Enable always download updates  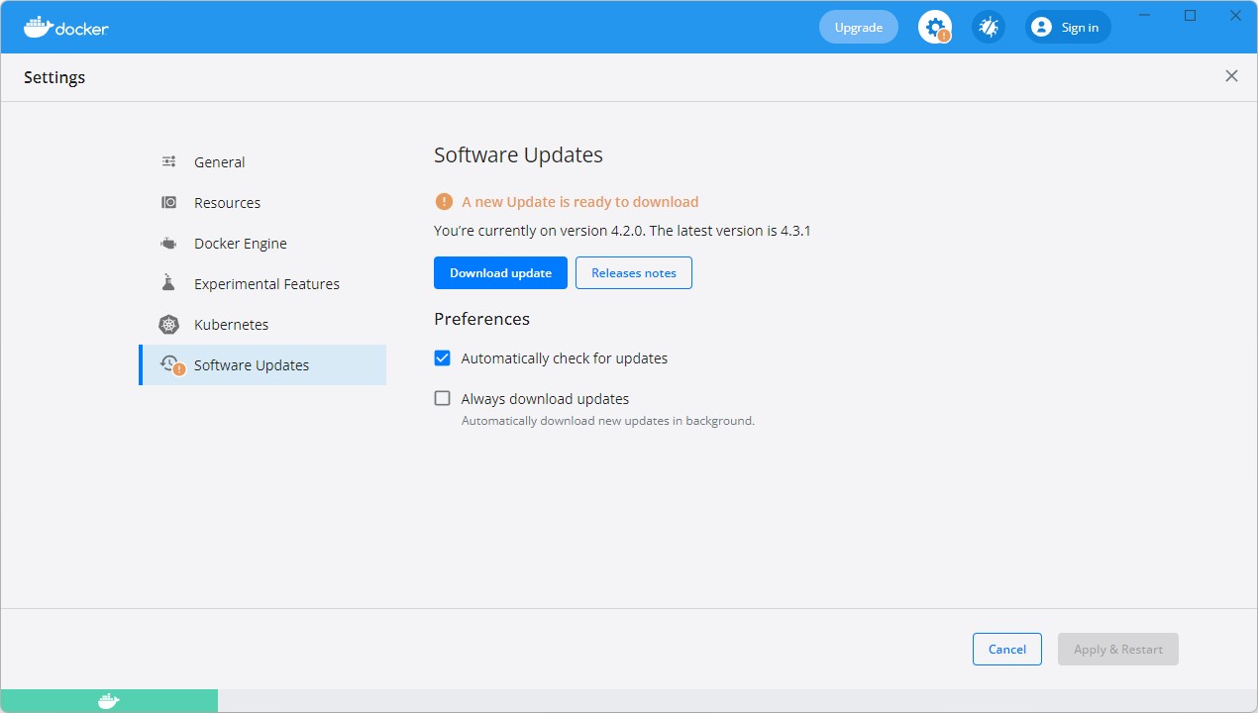tap(442, 398)
